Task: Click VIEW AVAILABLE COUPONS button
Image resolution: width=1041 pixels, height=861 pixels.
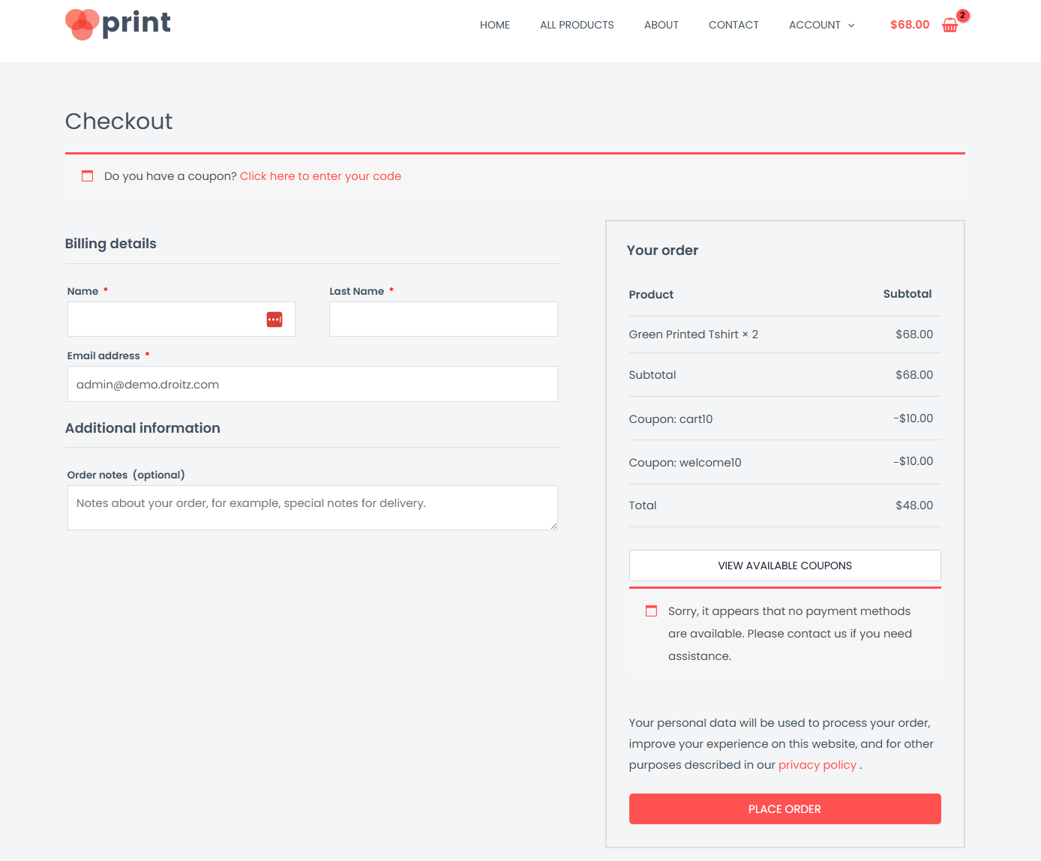Action: point(784,565)
